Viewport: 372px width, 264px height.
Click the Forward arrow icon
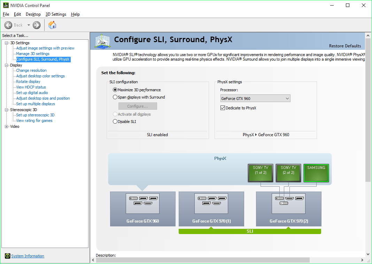pos(37,25)
